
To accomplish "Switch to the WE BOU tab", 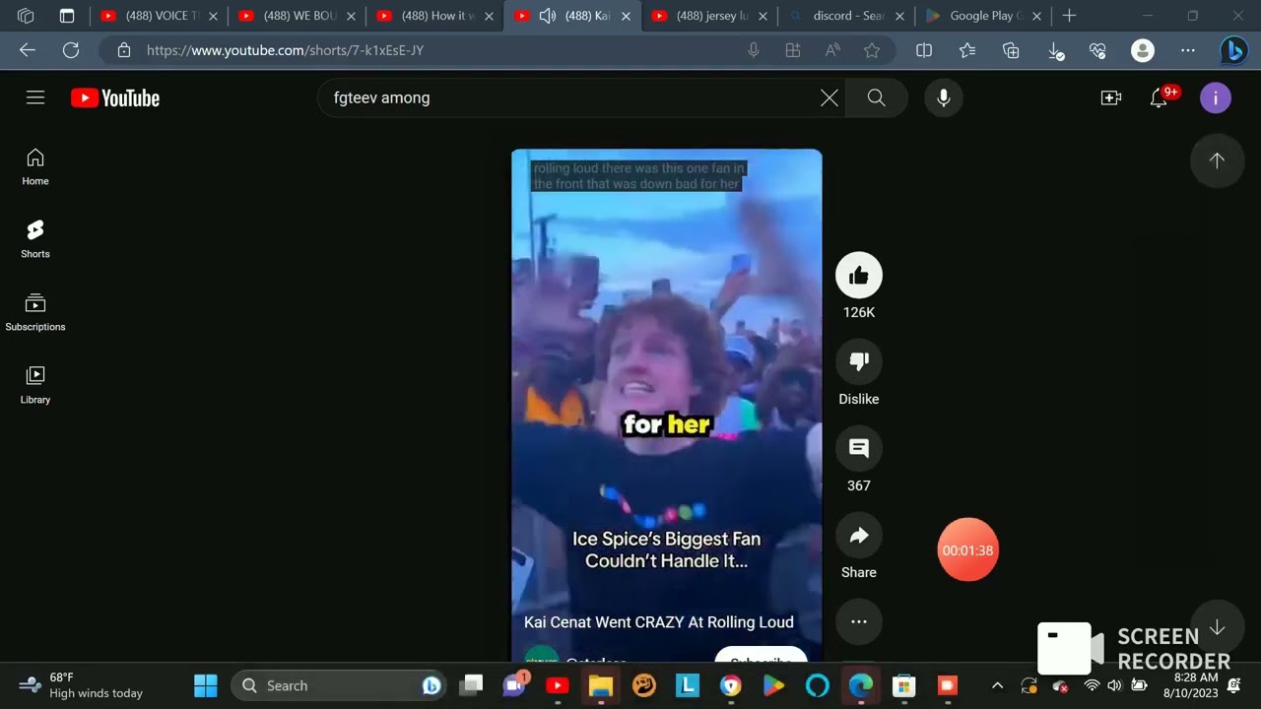I will pyautogui.click(x=296, y=16).
